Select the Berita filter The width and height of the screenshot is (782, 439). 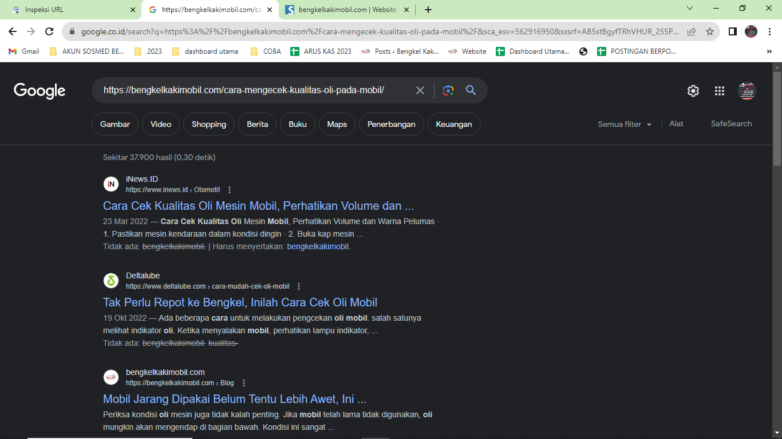[x=258, y=124]
